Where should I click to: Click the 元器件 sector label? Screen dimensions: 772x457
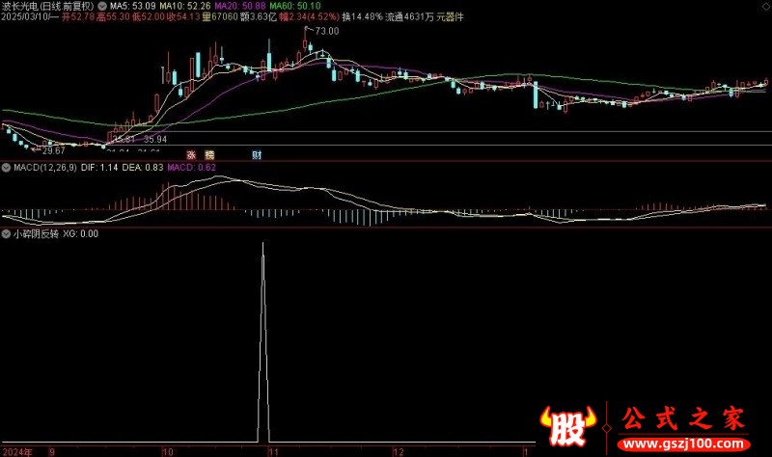pos(450,17)
